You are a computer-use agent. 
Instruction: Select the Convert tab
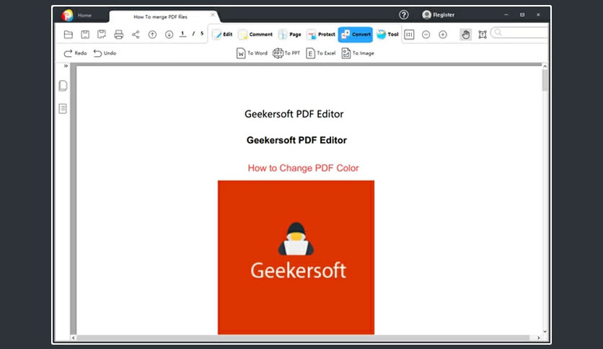[x=356, y=34]
